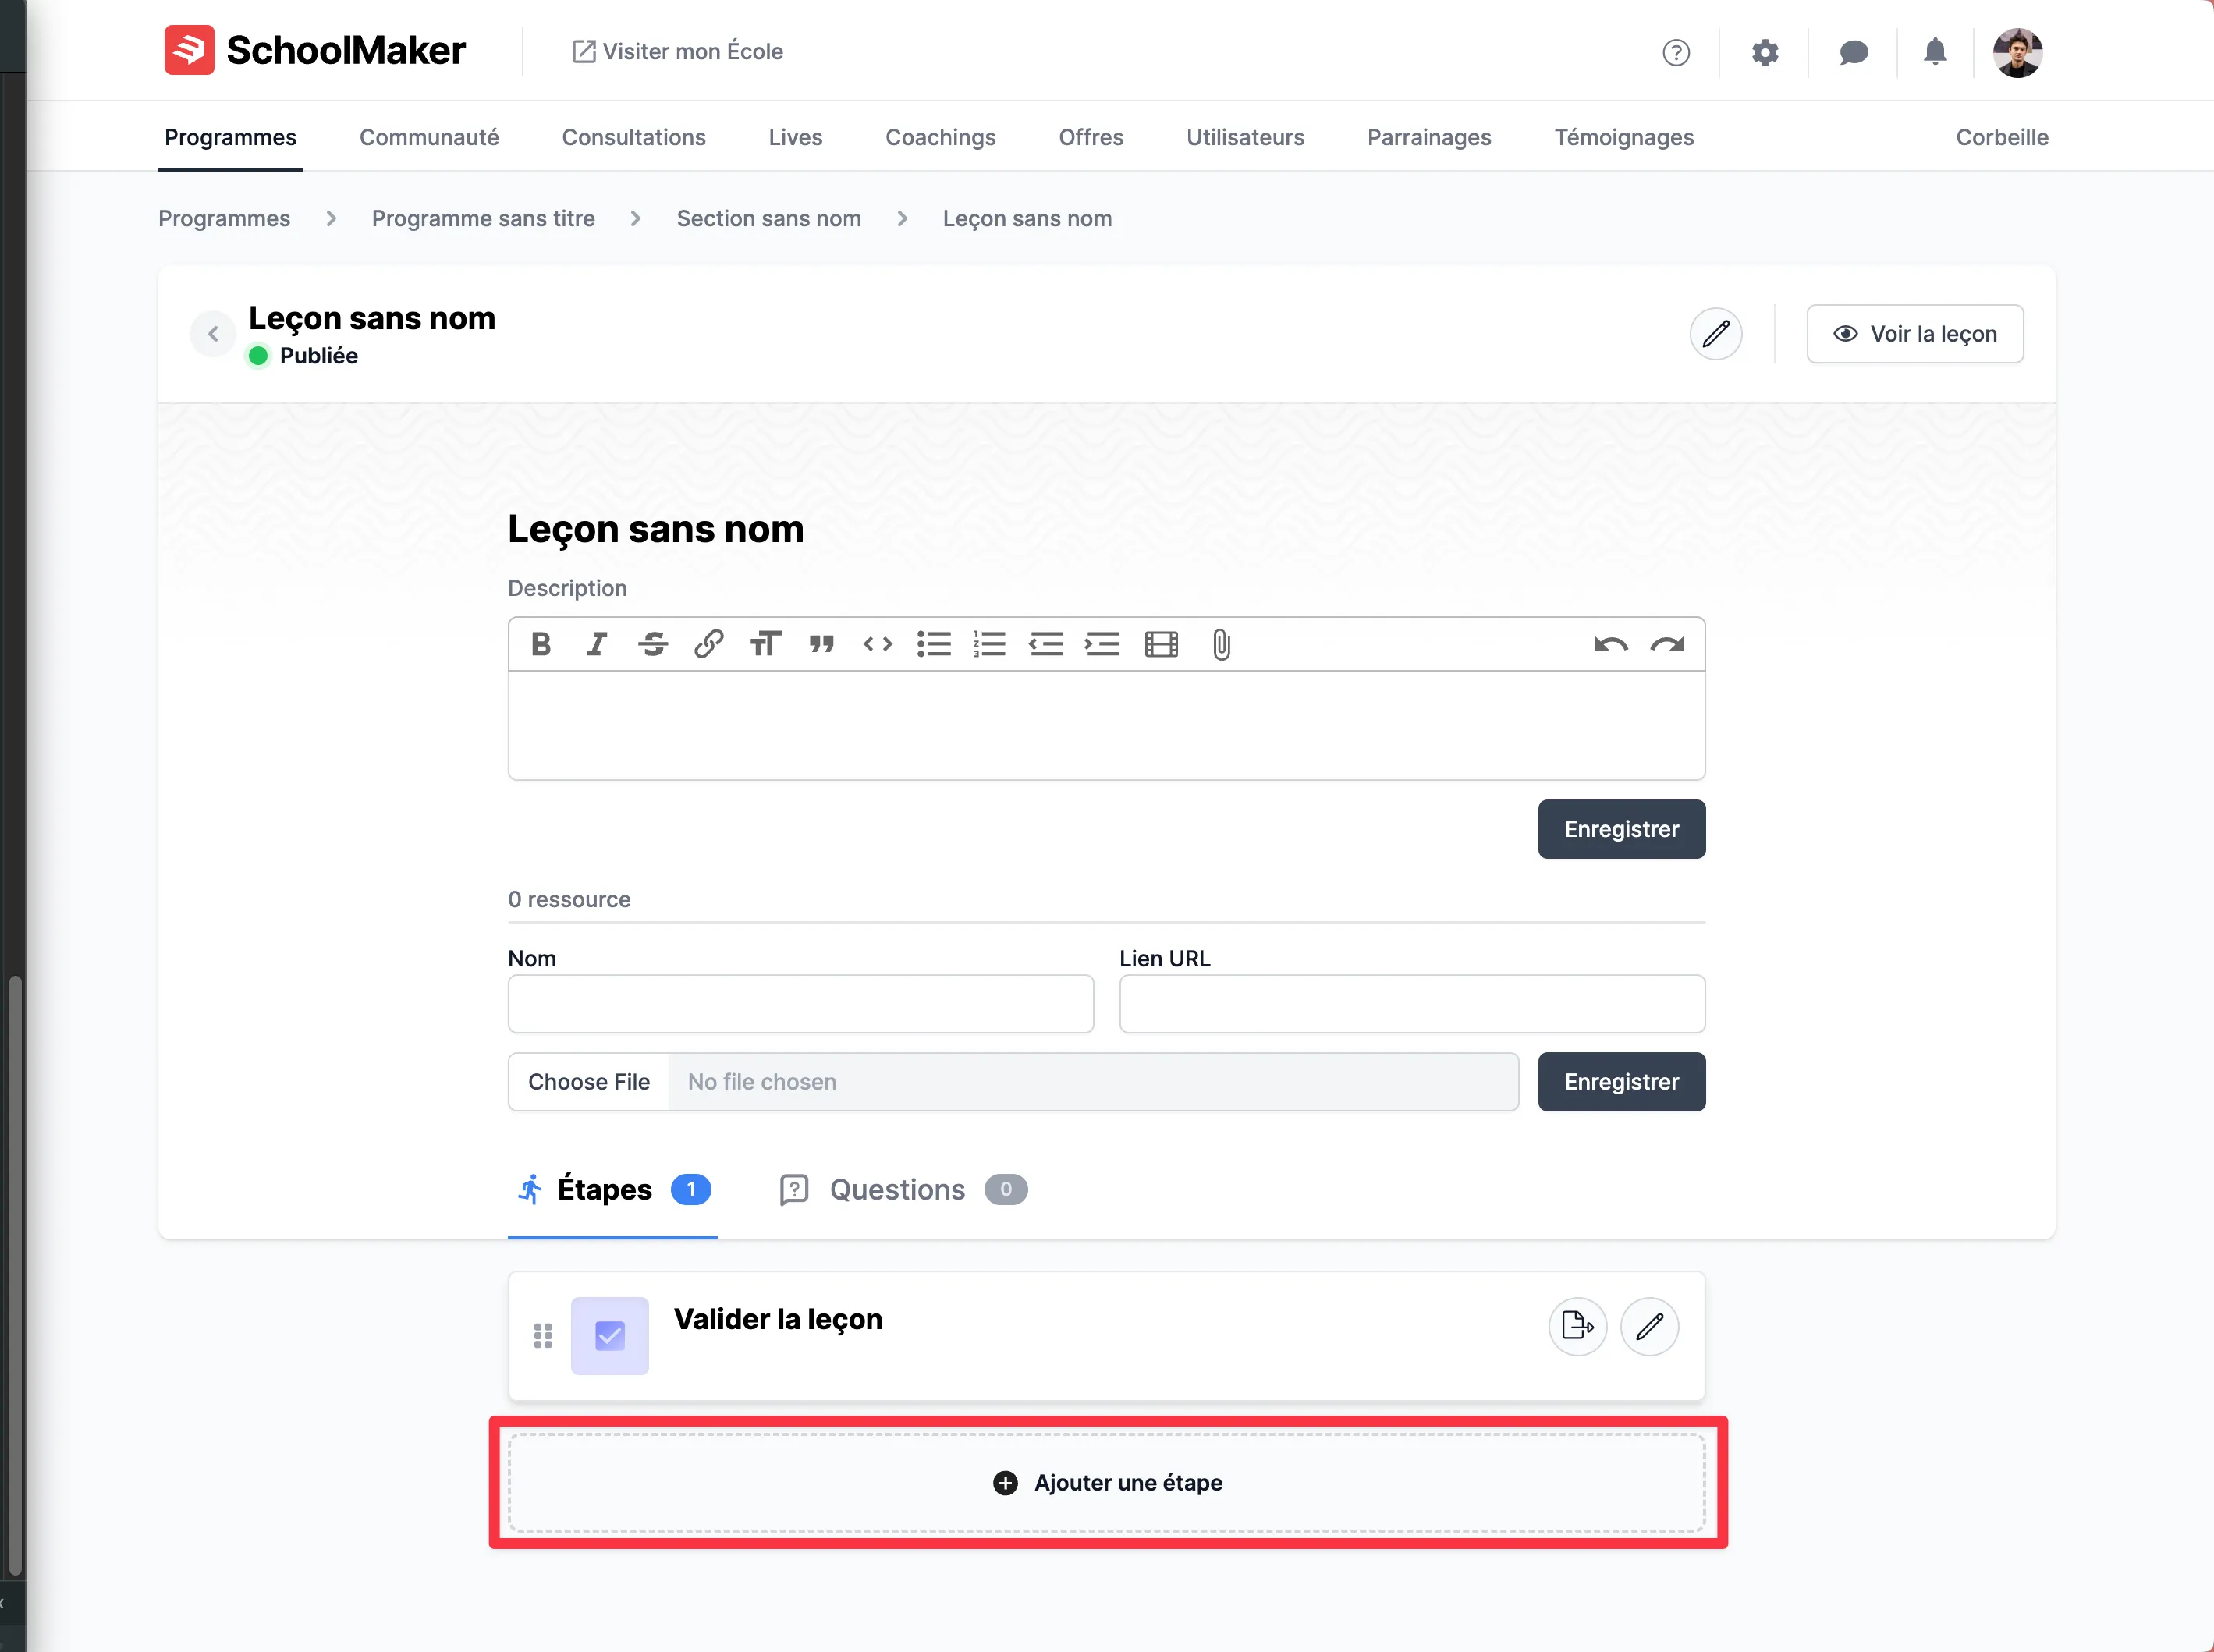Viewport: 2214px width, 1652px height.
Task: Click Ajouter une étape
Action: coord(1107,1483)
